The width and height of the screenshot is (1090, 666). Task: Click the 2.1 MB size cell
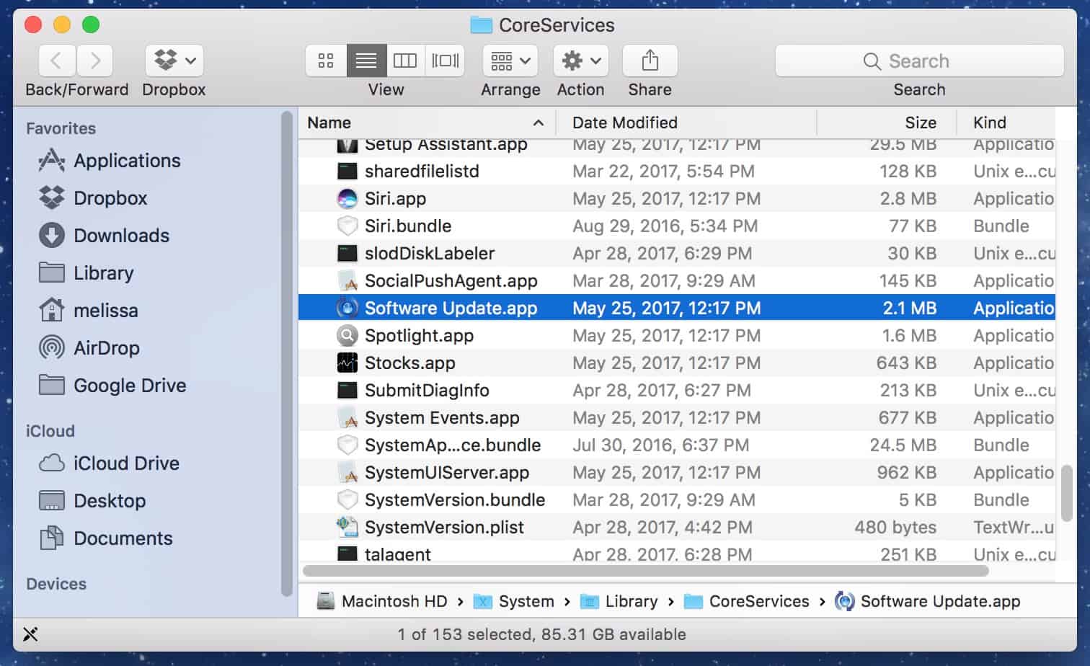tap(910, 308)
